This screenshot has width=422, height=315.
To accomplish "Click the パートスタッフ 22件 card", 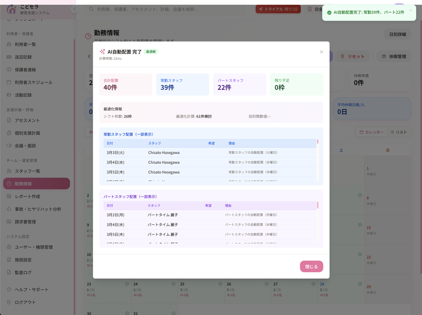I will 240,84.
